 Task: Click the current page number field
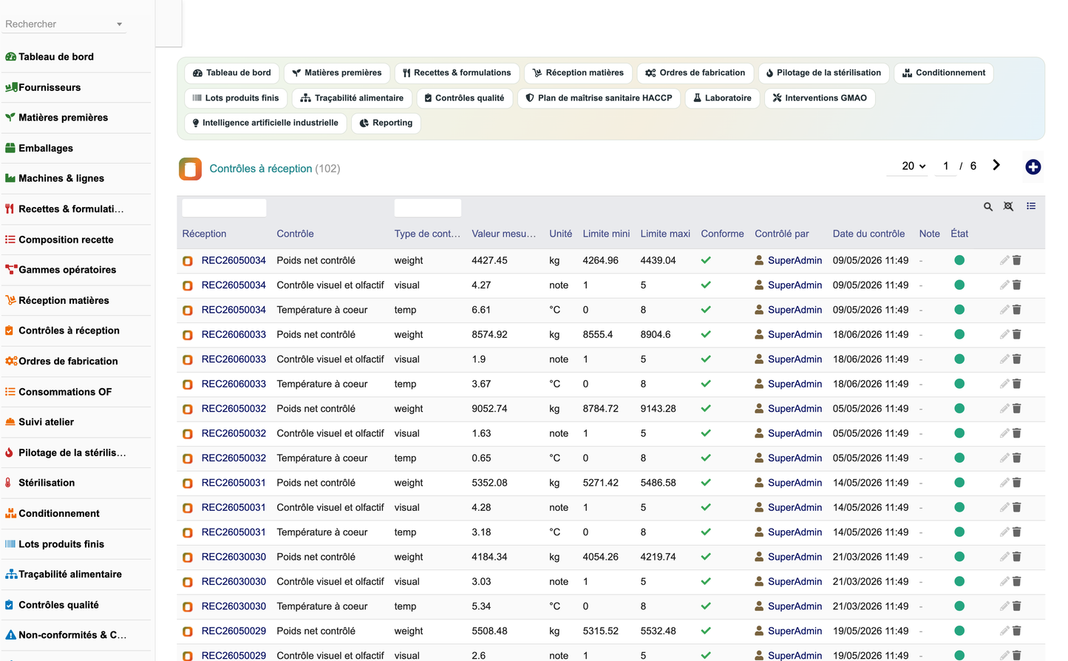945,166
